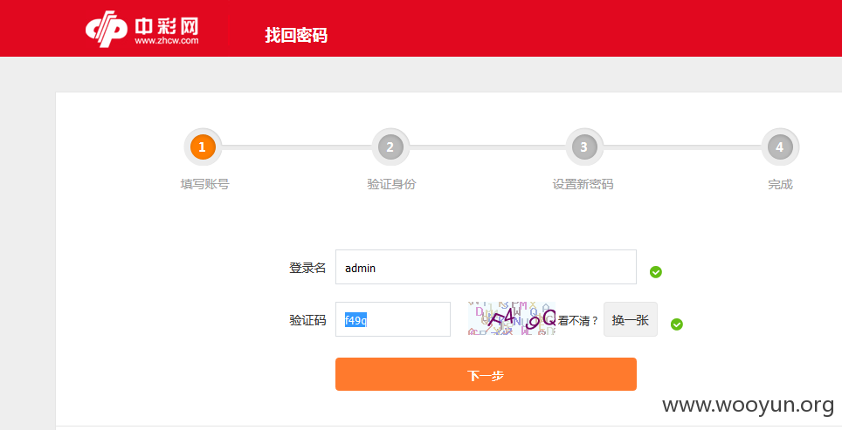Click green checkmark beside 换一张 button
The height and width of the screenshot is (430, 842).
point(677,324)
